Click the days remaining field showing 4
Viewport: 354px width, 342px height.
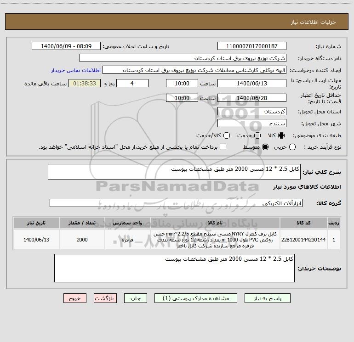click(x=132, y=83)
